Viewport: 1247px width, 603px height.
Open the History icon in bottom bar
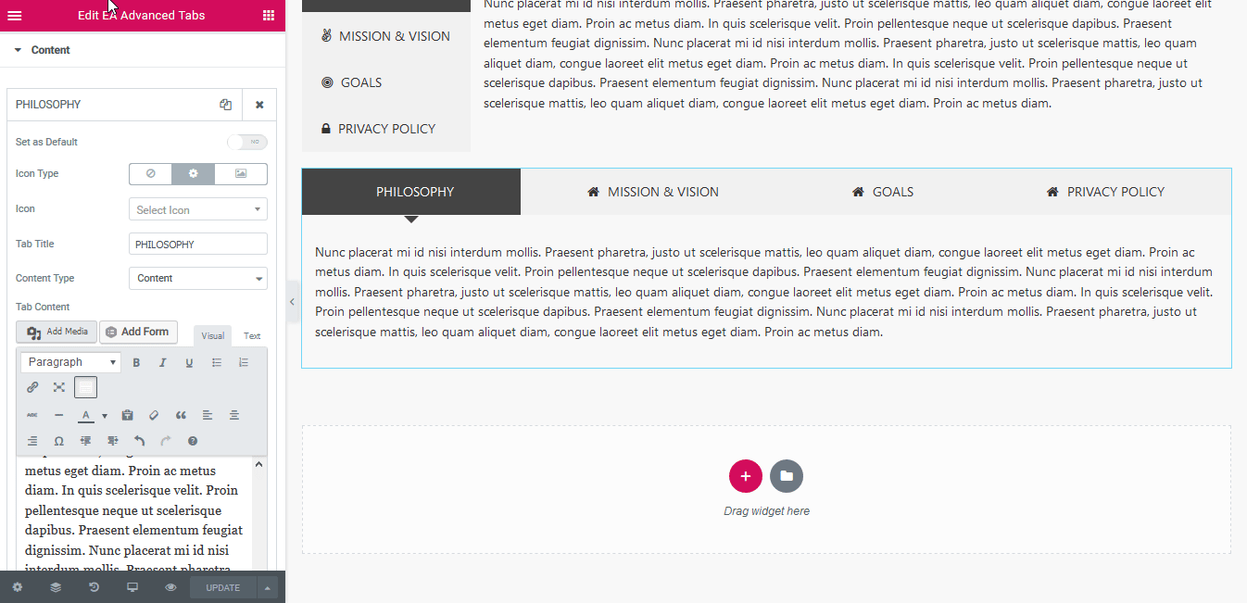pos(94,587)
